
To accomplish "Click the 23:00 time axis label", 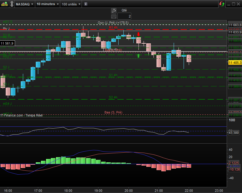I will point(219,191).
